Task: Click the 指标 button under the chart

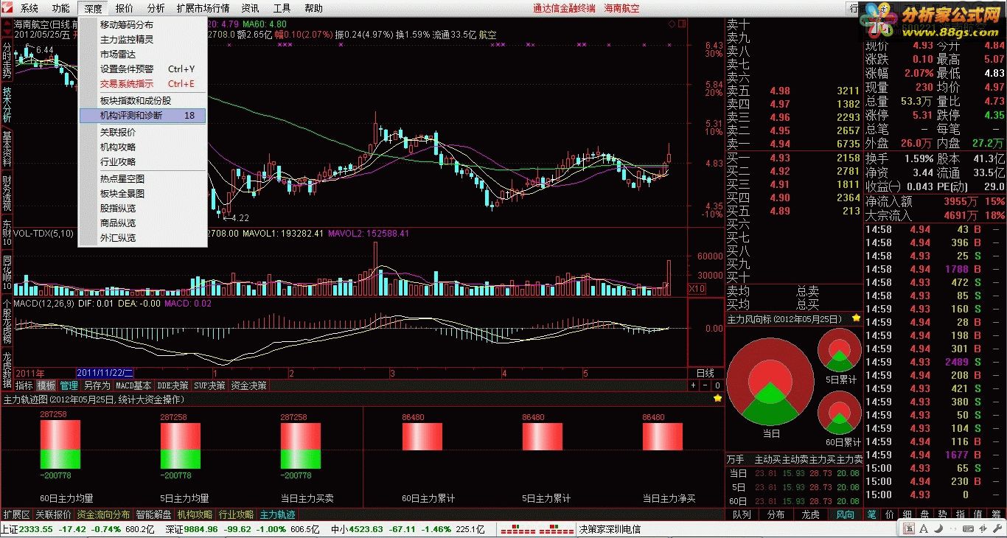Action: [x=24, y=385]
